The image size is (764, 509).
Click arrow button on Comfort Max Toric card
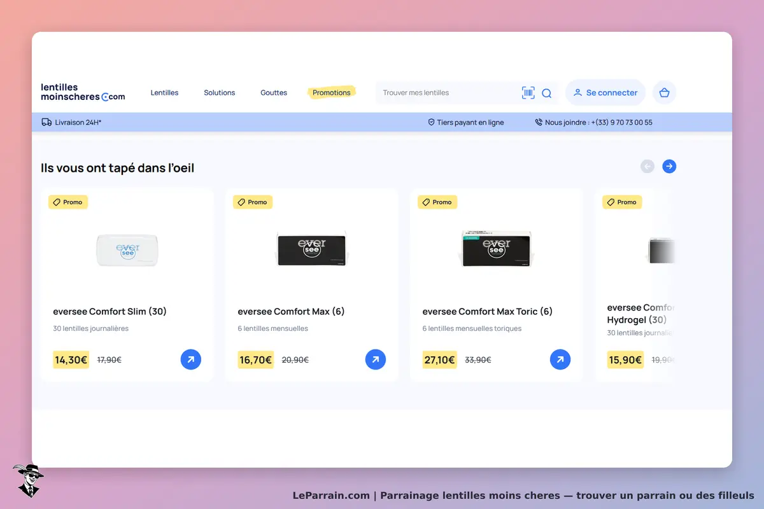[560, 359]
